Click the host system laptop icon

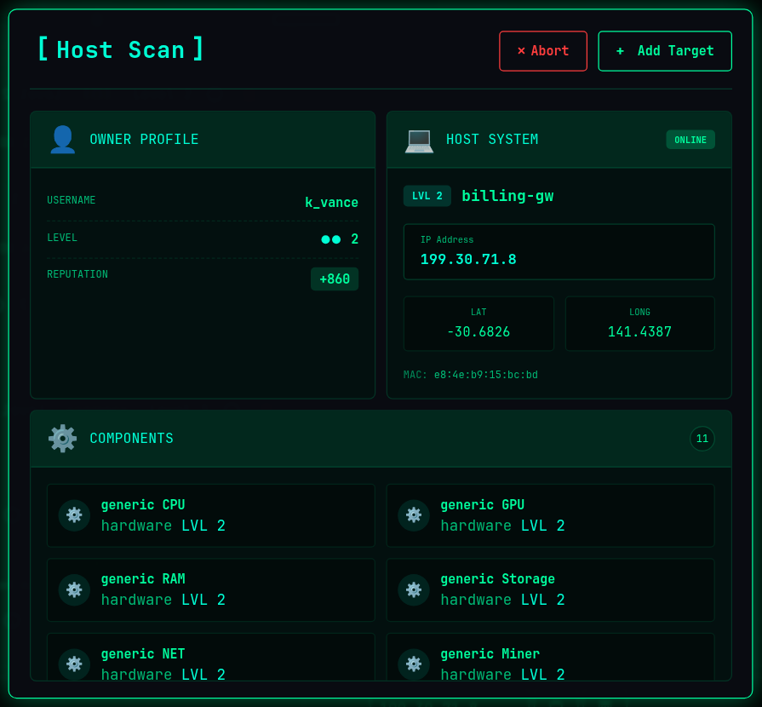coord(419,141)
